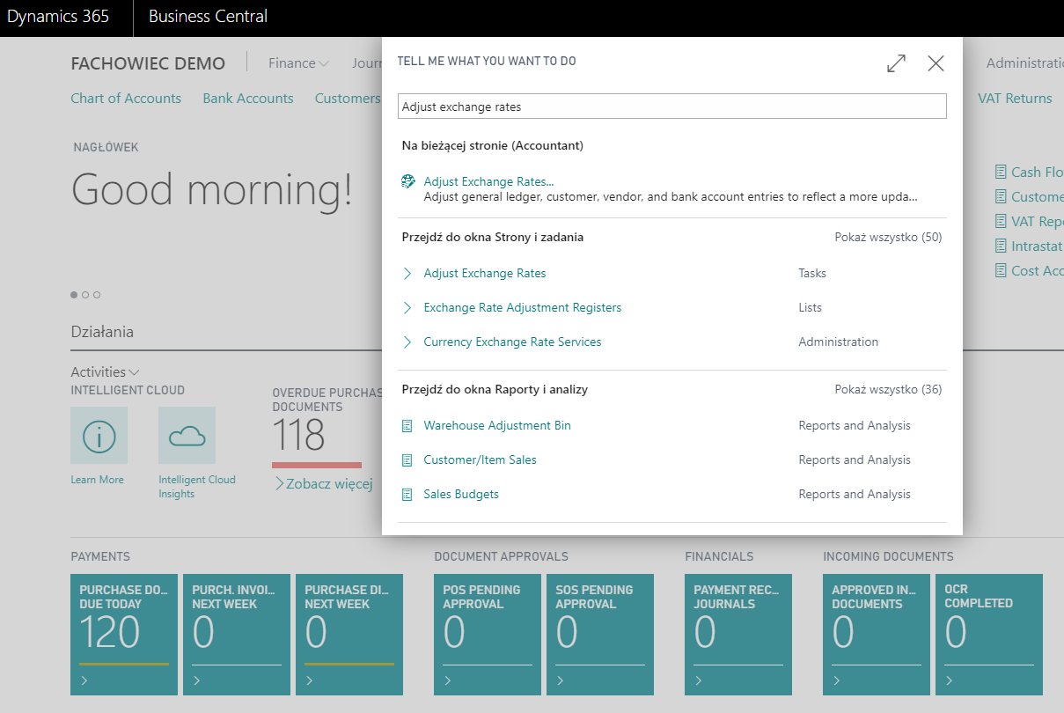The height and width of the screenshot is (713, 1064).
Task: Open Customers navigation item
Action: (348, 99)
